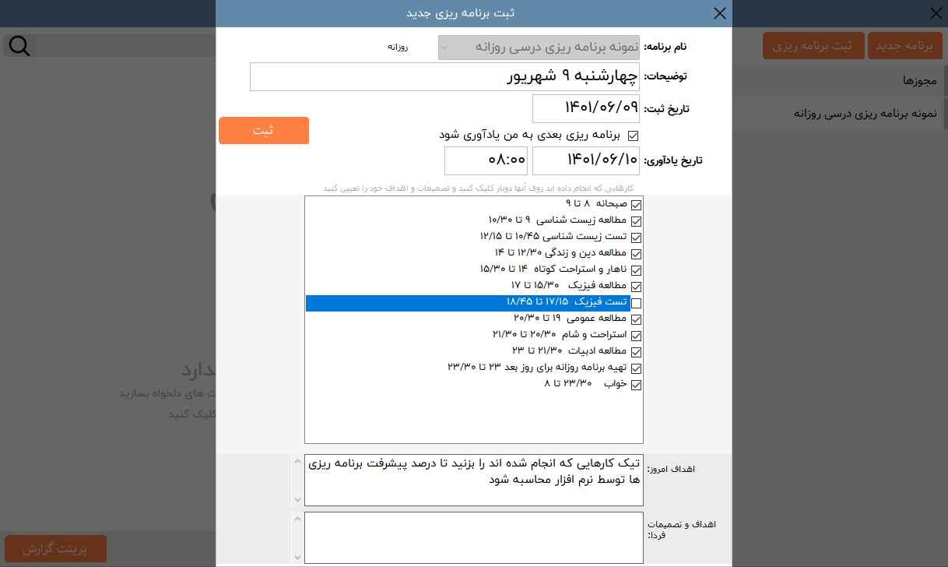Click the reminder time field 08:00
Viewport: 948px width, 567px height.
[486, 160]
